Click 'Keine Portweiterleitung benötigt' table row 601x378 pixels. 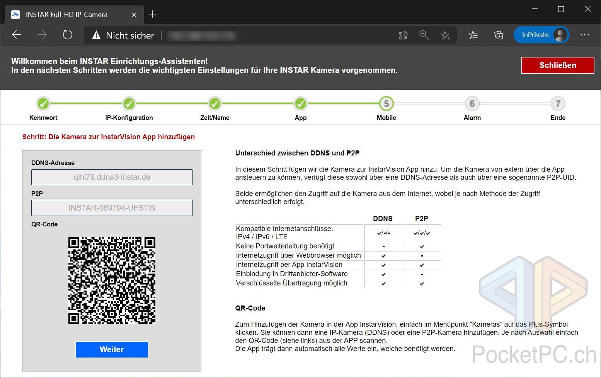(338, 246)
